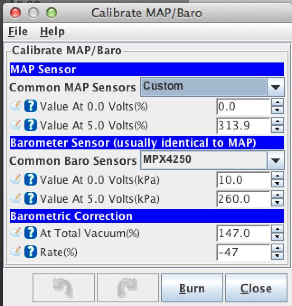Open the Common Baro Sensors dropdown
292x306 pixels.
[275, 160]
